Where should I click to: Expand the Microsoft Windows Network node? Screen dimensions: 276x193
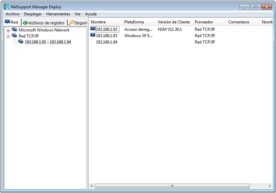8,30
